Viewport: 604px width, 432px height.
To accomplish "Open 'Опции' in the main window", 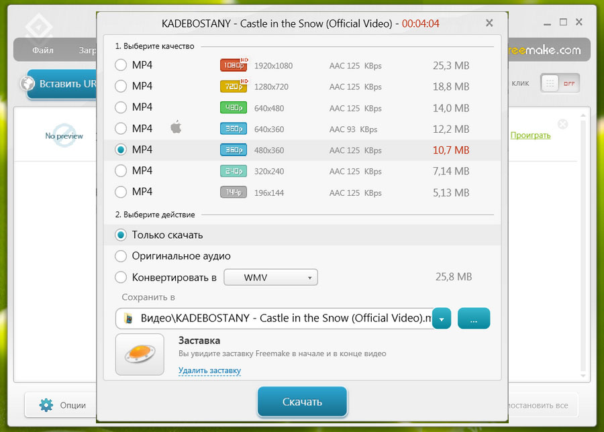I will click(x=60, y=404).
